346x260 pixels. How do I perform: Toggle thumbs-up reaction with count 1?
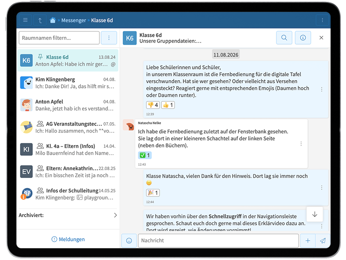(168, 105)
